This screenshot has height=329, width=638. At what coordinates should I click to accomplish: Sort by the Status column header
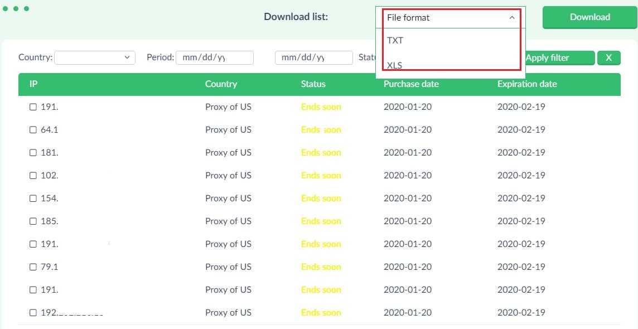tap(313, 84)
